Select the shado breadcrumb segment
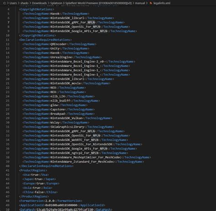The height and width of the screenshot is (211, 216). (25, 3)
